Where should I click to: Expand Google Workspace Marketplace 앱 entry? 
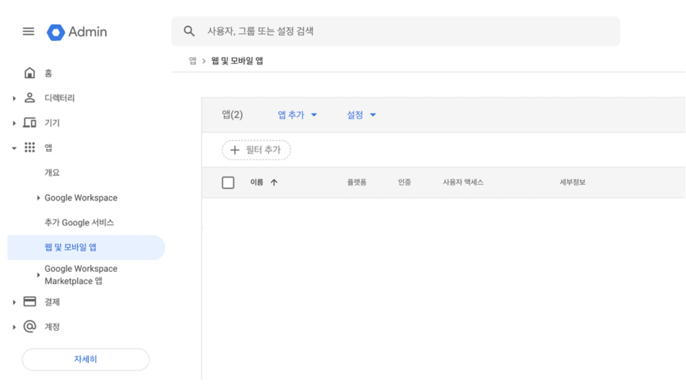pos(38,274)
